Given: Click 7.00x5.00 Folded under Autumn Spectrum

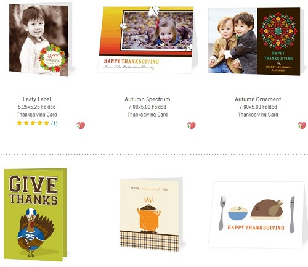Looking at the screenshot, I should pyautogui.click(x=147, y=107).
